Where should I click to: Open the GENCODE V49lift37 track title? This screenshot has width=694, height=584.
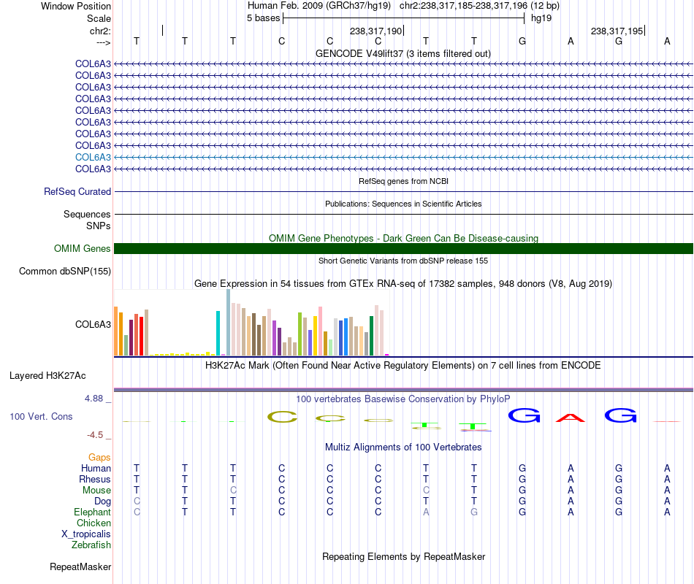(x=403, y=53)
